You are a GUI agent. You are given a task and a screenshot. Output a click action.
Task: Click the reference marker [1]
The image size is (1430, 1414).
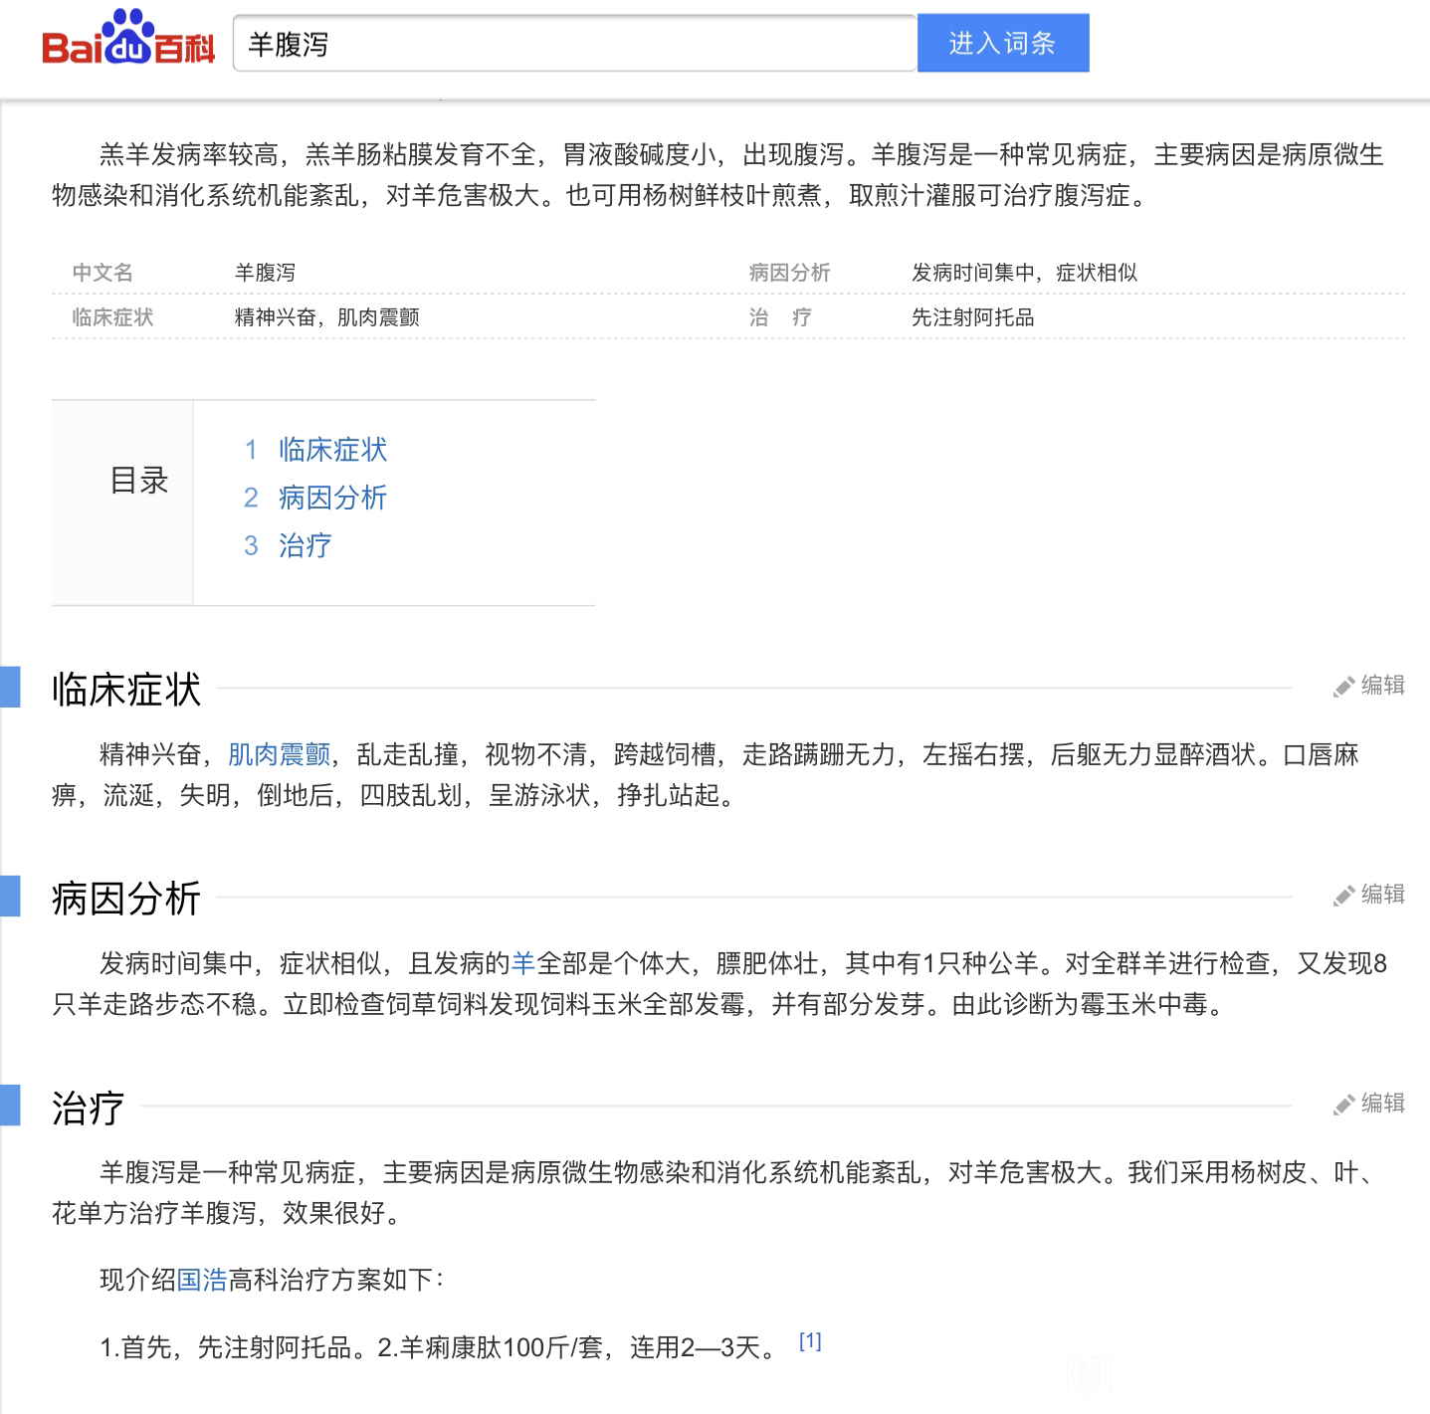tap(810, 1341)
